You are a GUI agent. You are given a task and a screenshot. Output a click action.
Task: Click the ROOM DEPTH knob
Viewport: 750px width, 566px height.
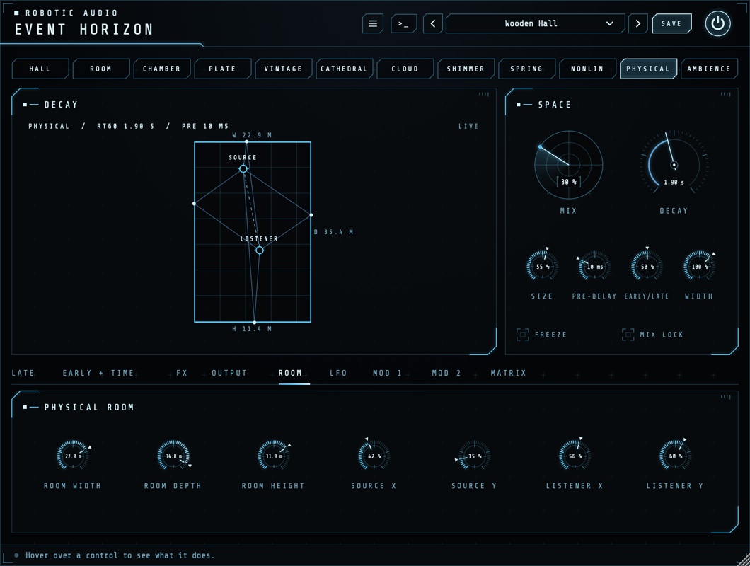click(x=173, y=456)
